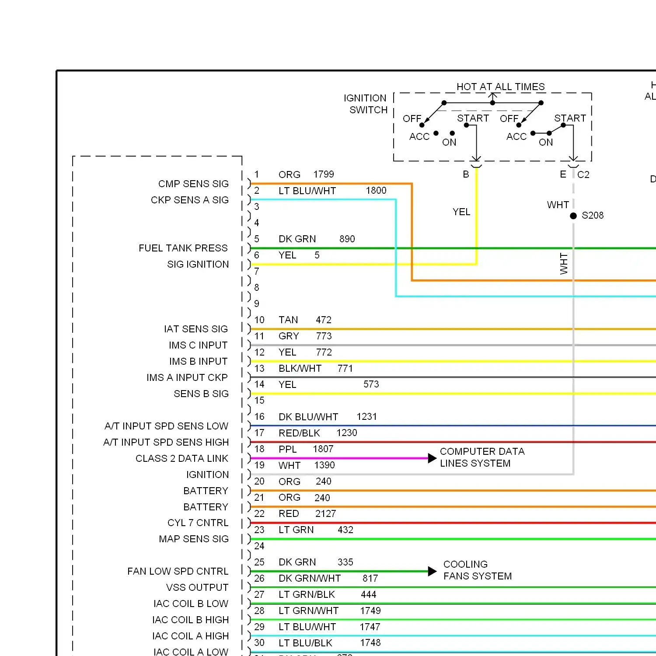Select the IAC COIL A HIGH label

tap(191, 636)
